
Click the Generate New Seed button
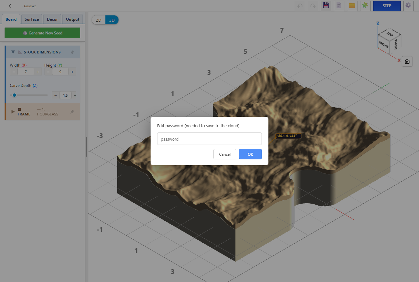tap(42, 33)
